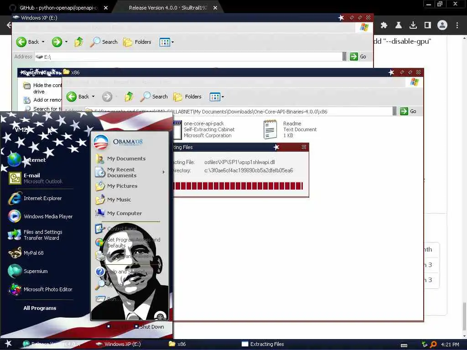467x350 pixels.
Task: Open My Documents in Start menu
Action: coord(120,159)
